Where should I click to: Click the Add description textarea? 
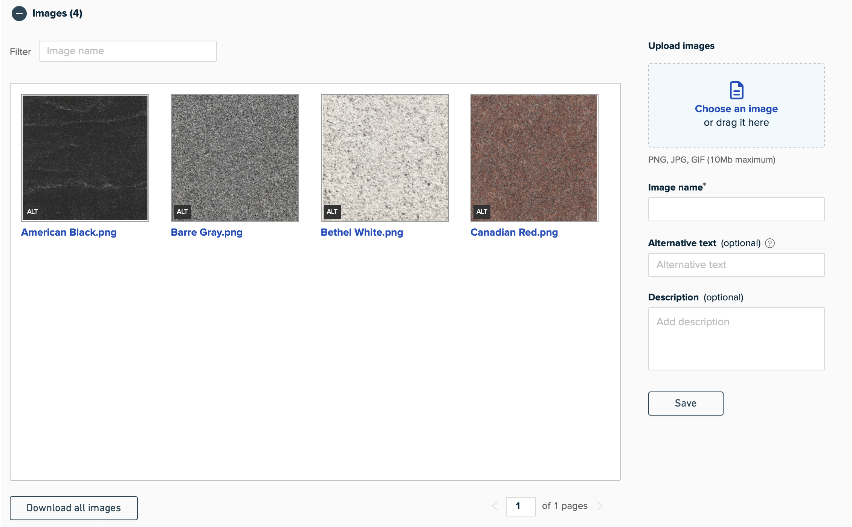pyautogui.click(x=736, y=339)
